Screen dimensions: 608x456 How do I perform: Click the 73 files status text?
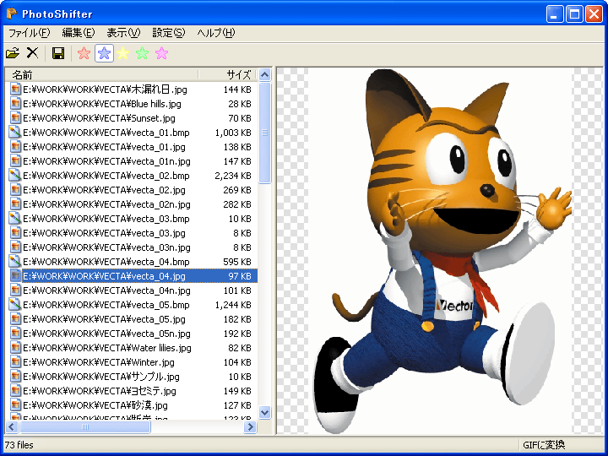click(x=19, y=445)
